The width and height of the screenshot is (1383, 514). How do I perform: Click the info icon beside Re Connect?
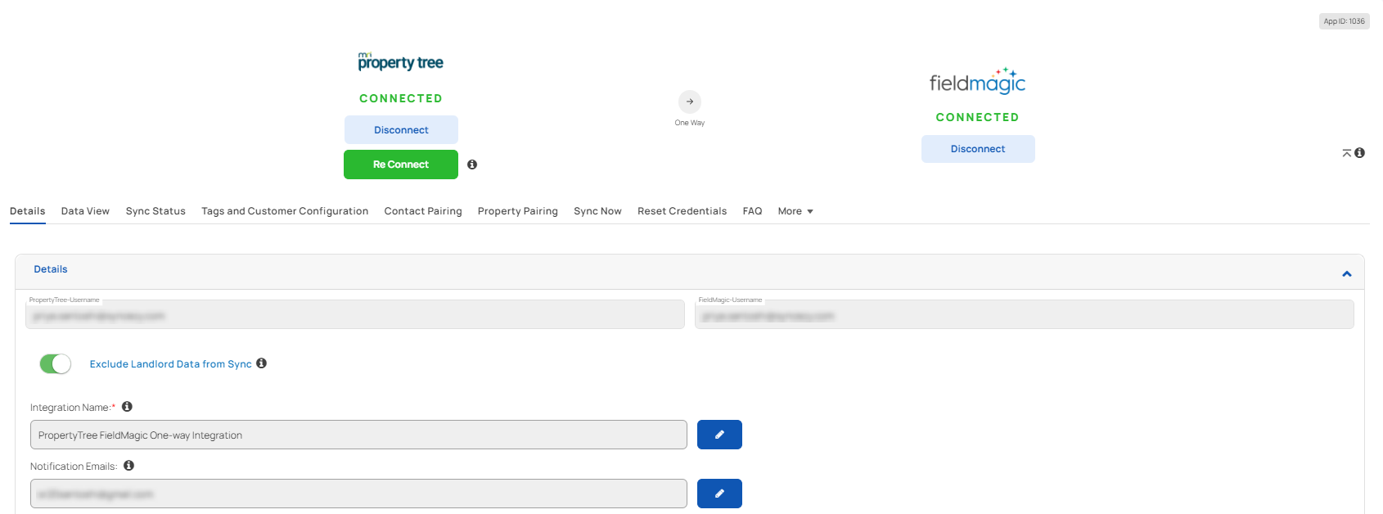click(472, 165)
